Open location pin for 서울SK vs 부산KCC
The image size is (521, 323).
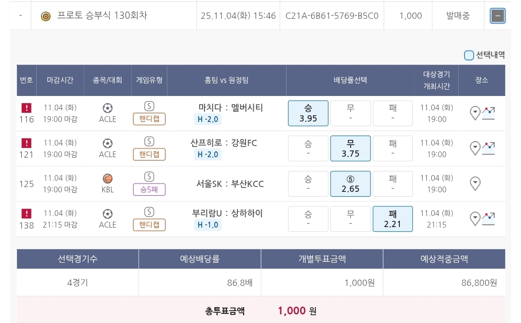click(475, 183)
